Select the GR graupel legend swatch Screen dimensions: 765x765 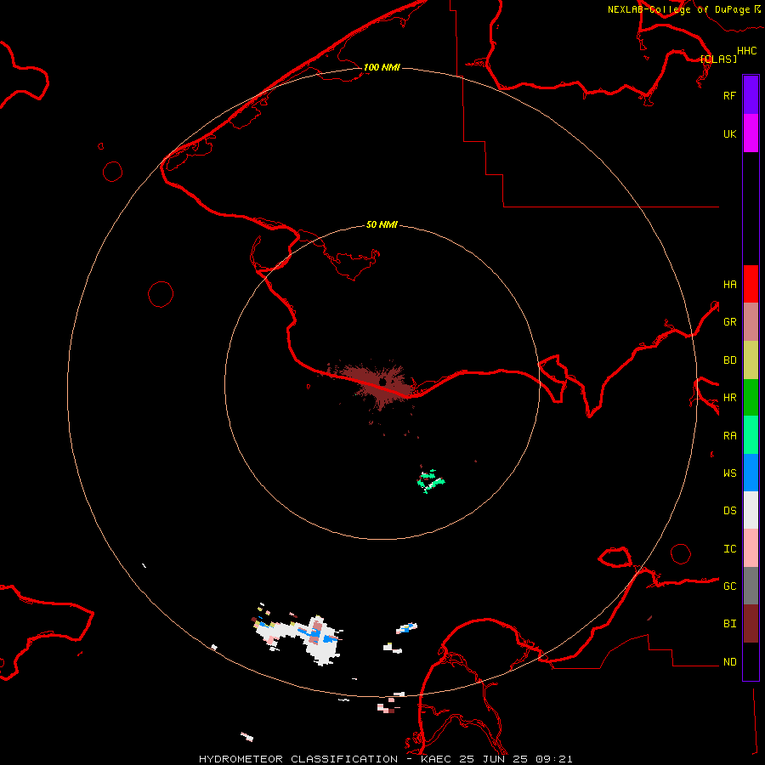pyautogui.click(x=751, y=321)
